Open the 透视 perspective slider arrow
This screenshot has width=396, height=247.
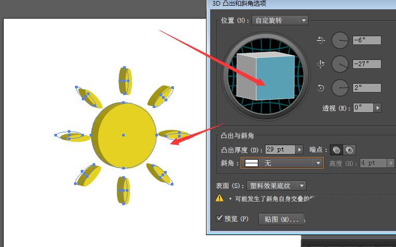(x=377, y=108)
